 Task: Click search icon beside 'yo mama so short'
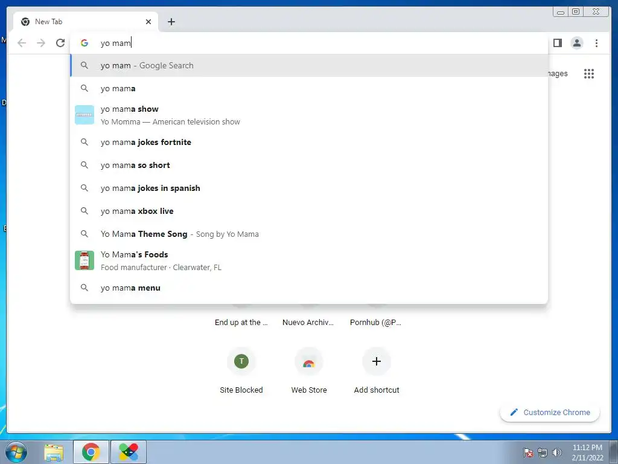click(x=84, y=165)
